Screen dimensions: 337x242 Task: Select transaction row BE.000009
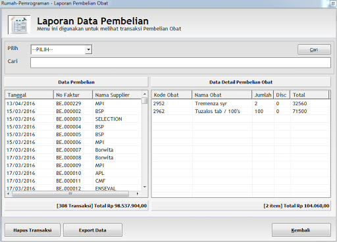point(73,165)
